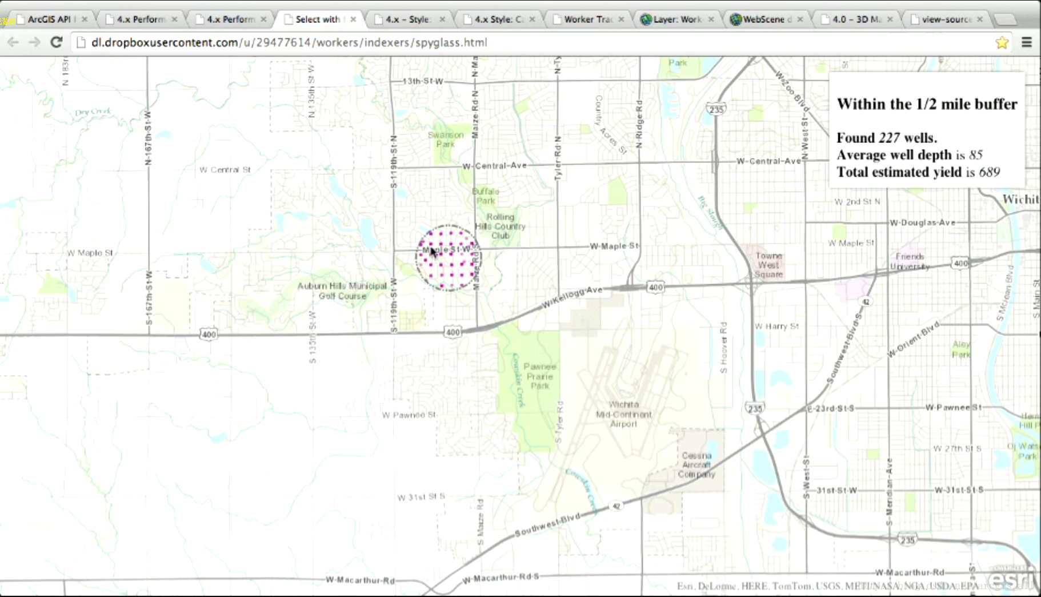Click the 235 shield near W-Zoo-Blvd

pos(716,109)
